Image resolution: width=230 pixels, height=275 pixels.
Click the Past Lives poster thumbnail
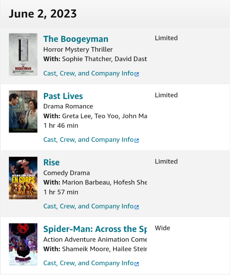click(23, 111)
